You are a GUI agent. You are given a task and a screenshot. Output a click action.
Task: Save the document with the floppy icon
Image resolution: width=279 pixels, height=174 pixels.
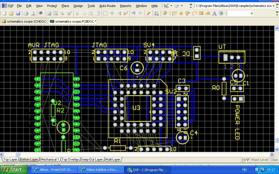pos(18,13)
